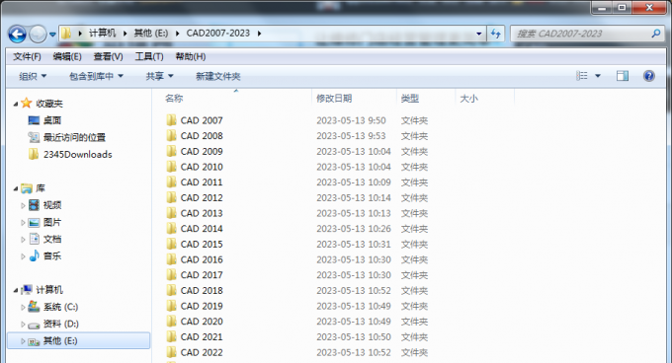Open the 组织 dropdown
Viewport: 672px width, 363px height.
(33, 76)
